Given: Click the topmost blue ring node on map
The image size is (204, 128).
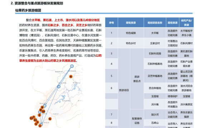Looking at the screenshot, I should (72, 66).
